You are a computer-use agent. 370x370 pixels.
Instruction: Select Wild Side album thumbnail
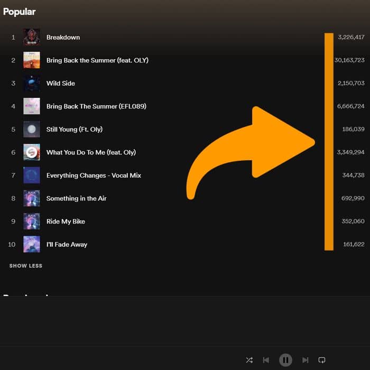(32, 83)
